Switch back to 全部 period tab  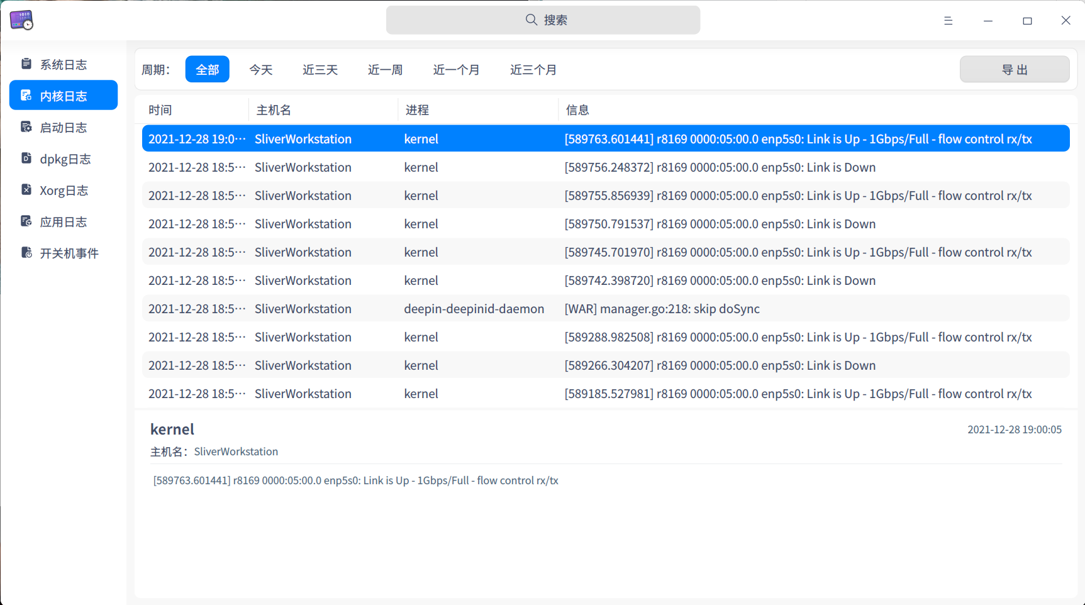click(x=207, y=69)
